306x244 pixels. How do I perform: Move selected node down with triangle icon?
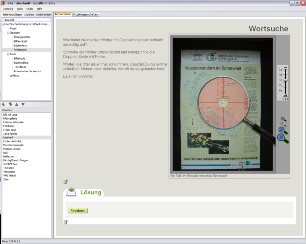(23, 105)
